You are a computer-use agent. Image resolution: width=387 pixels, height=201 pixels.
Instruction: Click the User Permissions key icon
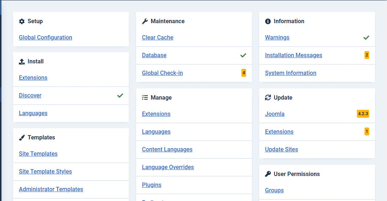click(x=268, y=174)
